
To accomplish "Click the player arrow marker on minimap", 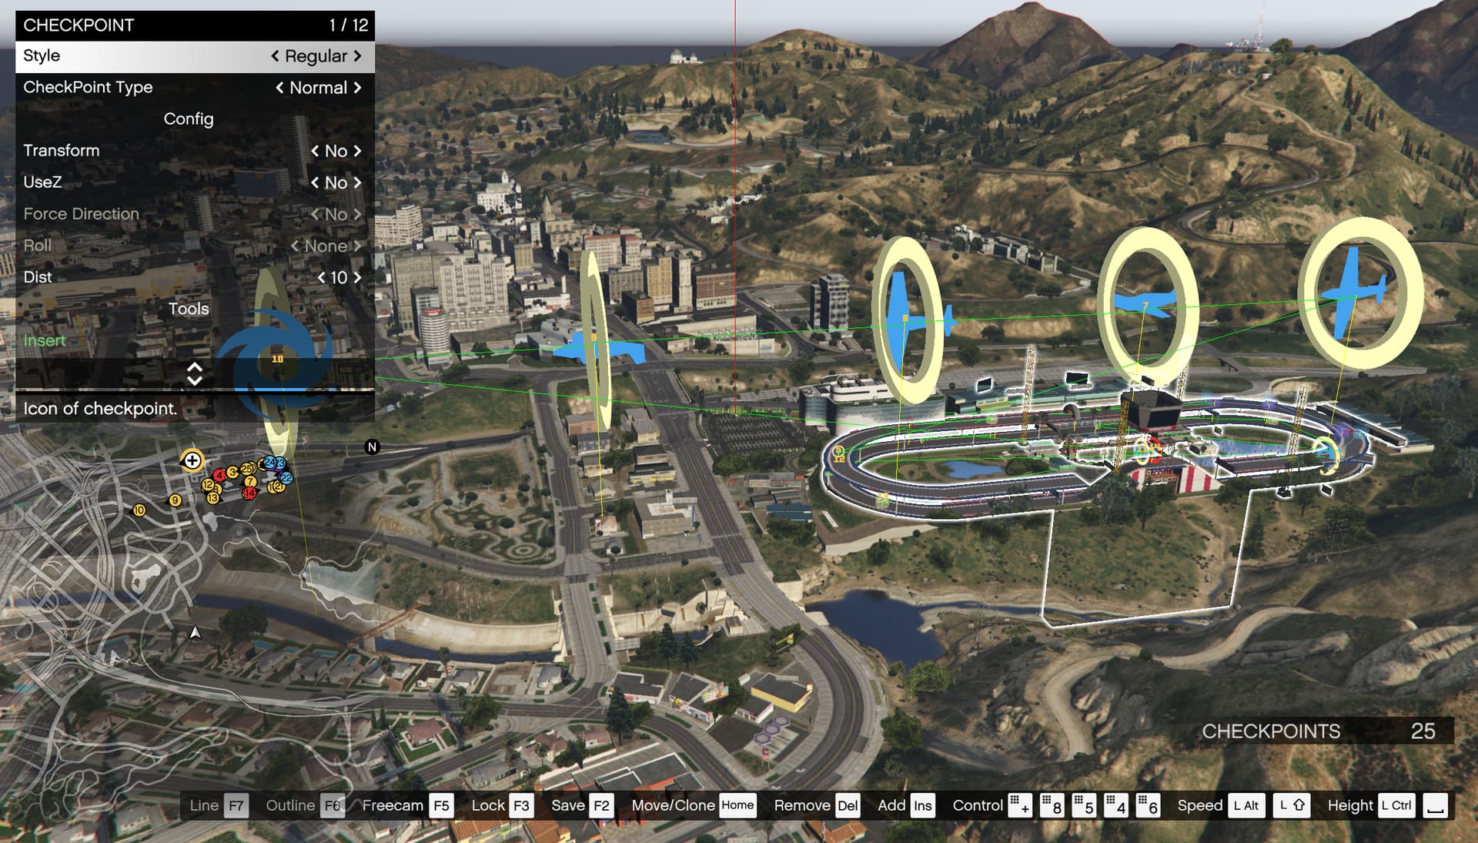I will (195, 632).
